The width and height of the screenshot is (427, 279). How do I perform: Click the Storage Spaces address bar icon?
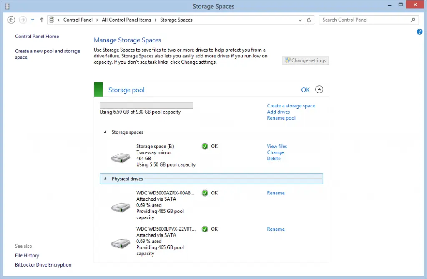tap(51, 20)
